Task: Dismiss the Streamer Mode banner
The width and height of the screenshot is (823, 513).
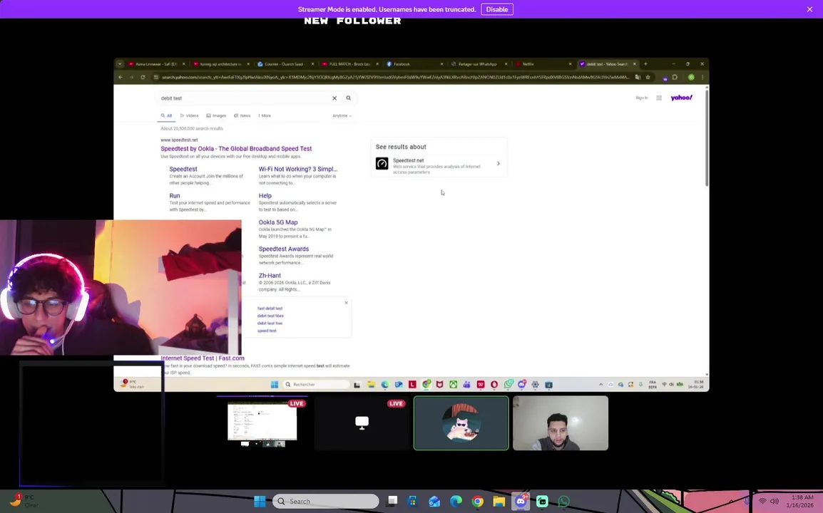Action: point(809,9)
